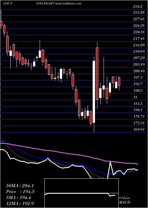This screenshot has width=148, height=208.
Task: Select the 176.71 price label
Action: (x=139, y=116)
